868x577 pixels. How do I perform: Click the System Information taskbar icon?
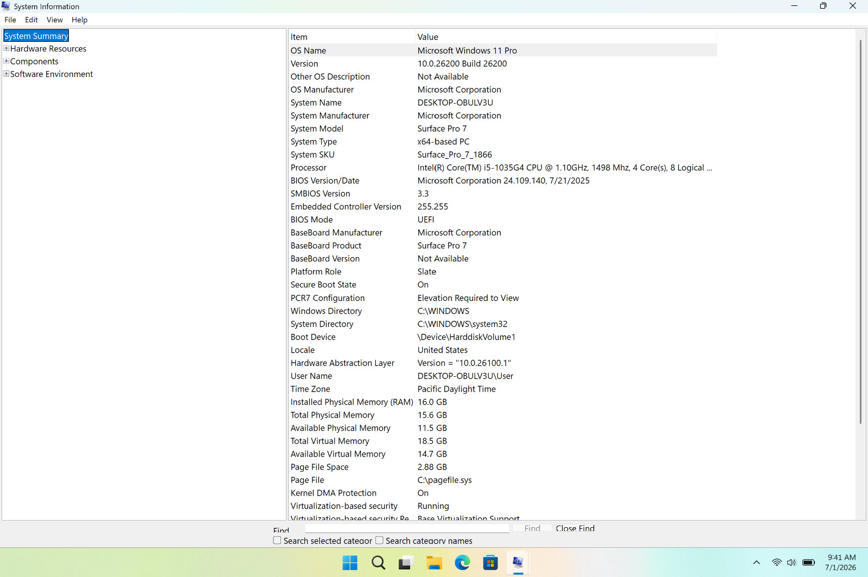pos(518,563)
